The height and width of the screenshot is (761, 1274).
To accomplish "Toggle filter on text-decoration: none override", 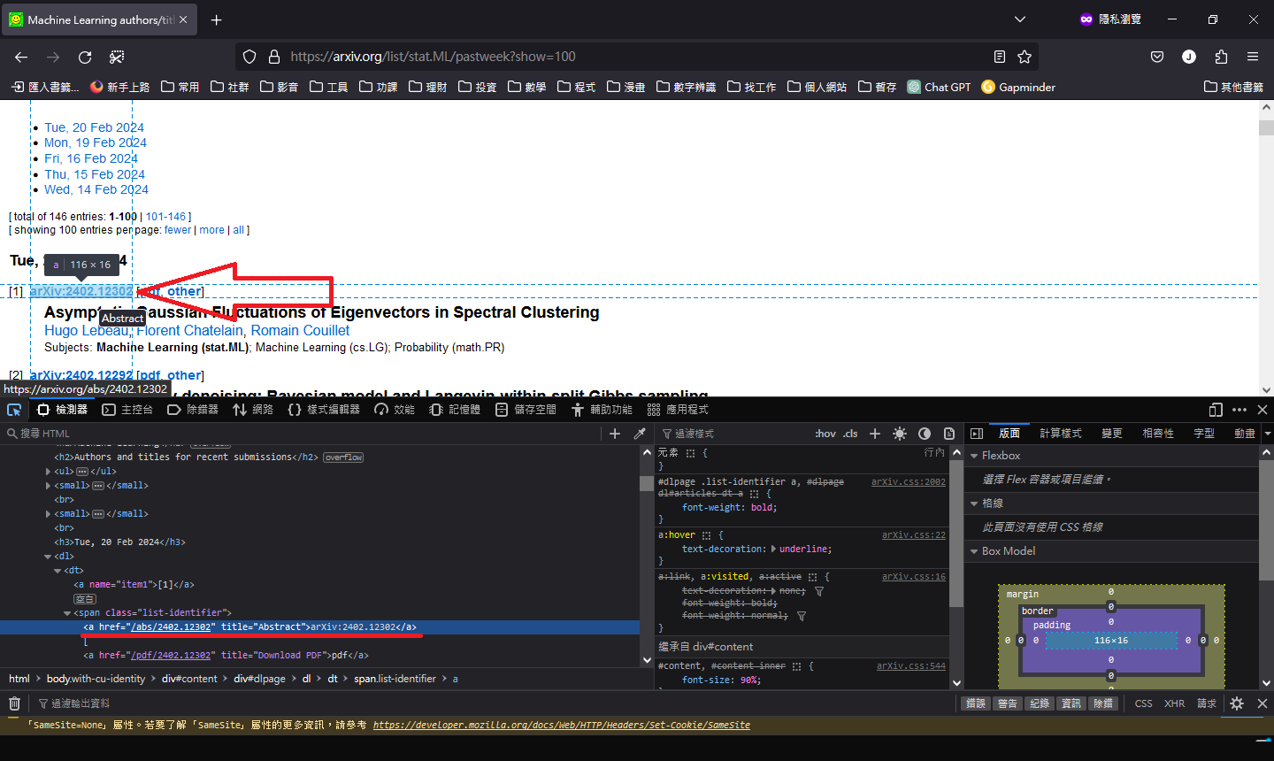I will click(x=819, y=591).
